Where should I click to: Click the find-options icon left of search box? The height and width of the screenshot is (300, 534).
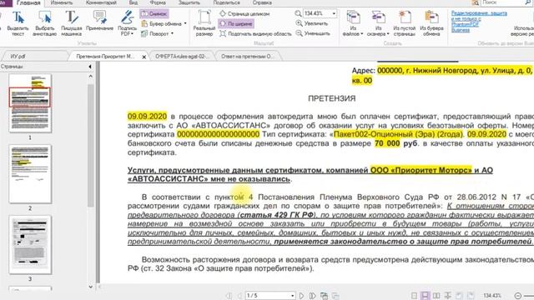476,2
